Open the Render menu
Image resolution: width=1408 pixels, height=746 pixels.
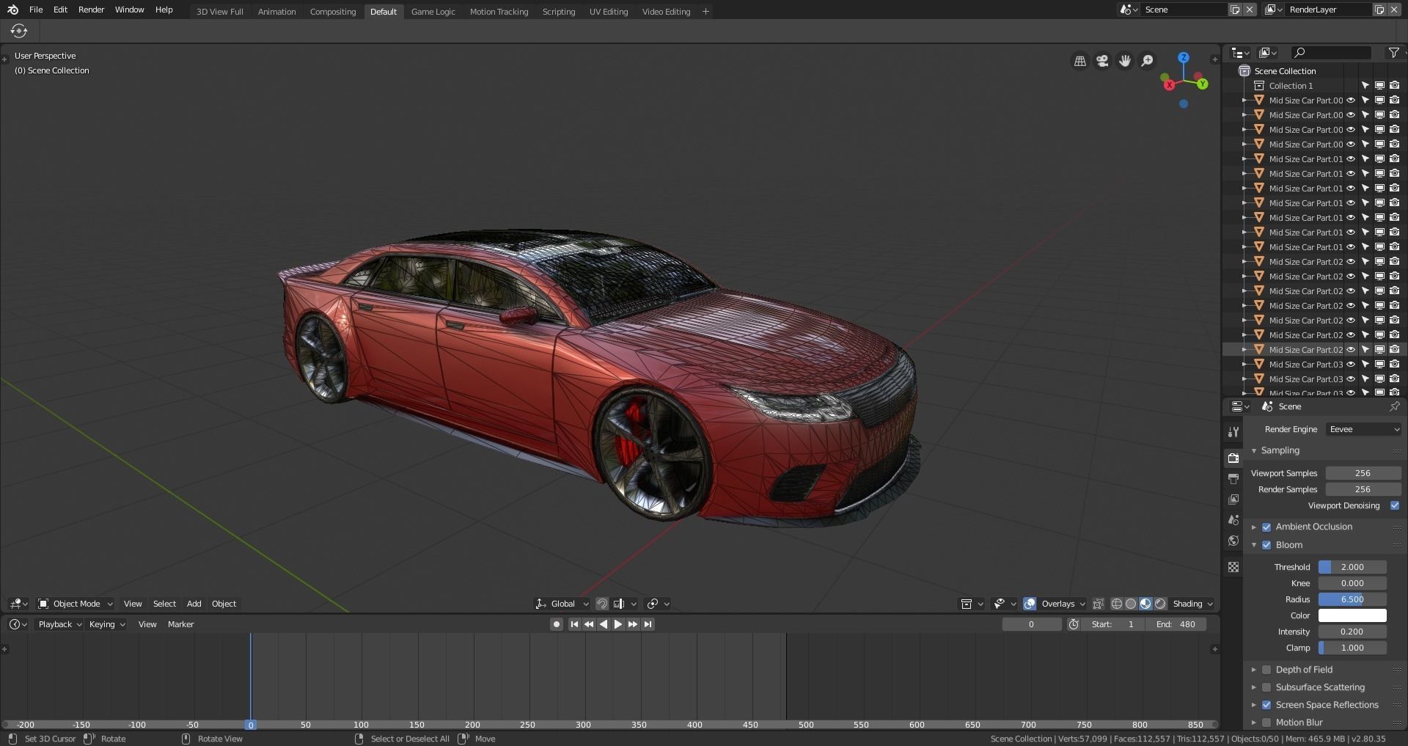click(x=92, y=10)
